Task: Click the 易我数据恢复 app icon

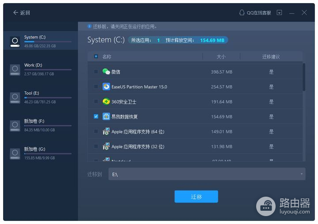Action: click(x=106, y=116)
